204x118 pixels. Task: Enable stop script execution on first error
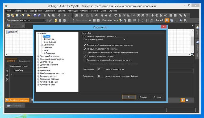tap(85, 53)
